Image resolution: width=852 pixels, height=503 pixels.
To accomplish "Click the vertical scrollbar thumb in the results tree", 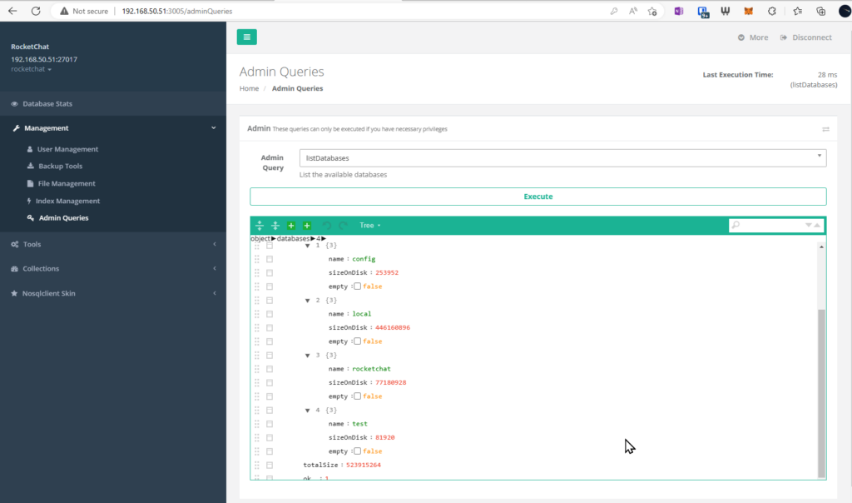I will tap(821, 393).
